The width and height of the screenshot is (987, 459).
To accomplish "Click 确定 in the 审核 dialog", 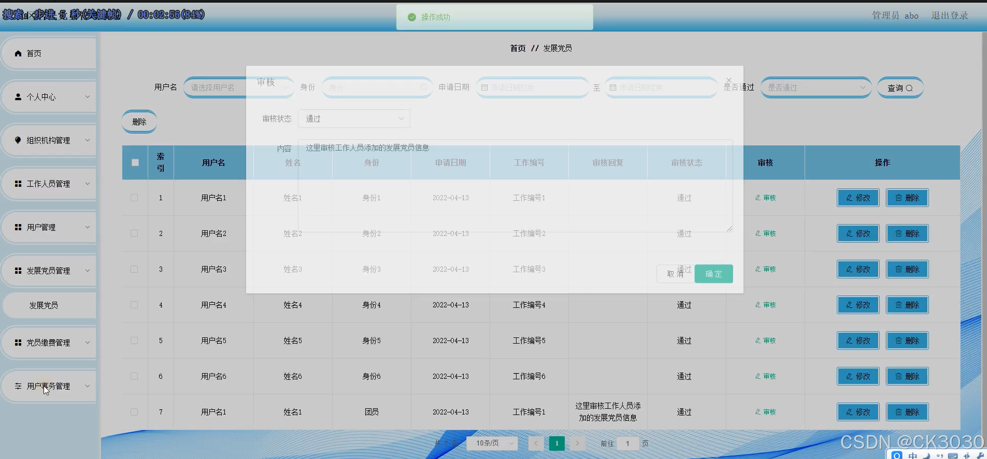I will [713, 274].
